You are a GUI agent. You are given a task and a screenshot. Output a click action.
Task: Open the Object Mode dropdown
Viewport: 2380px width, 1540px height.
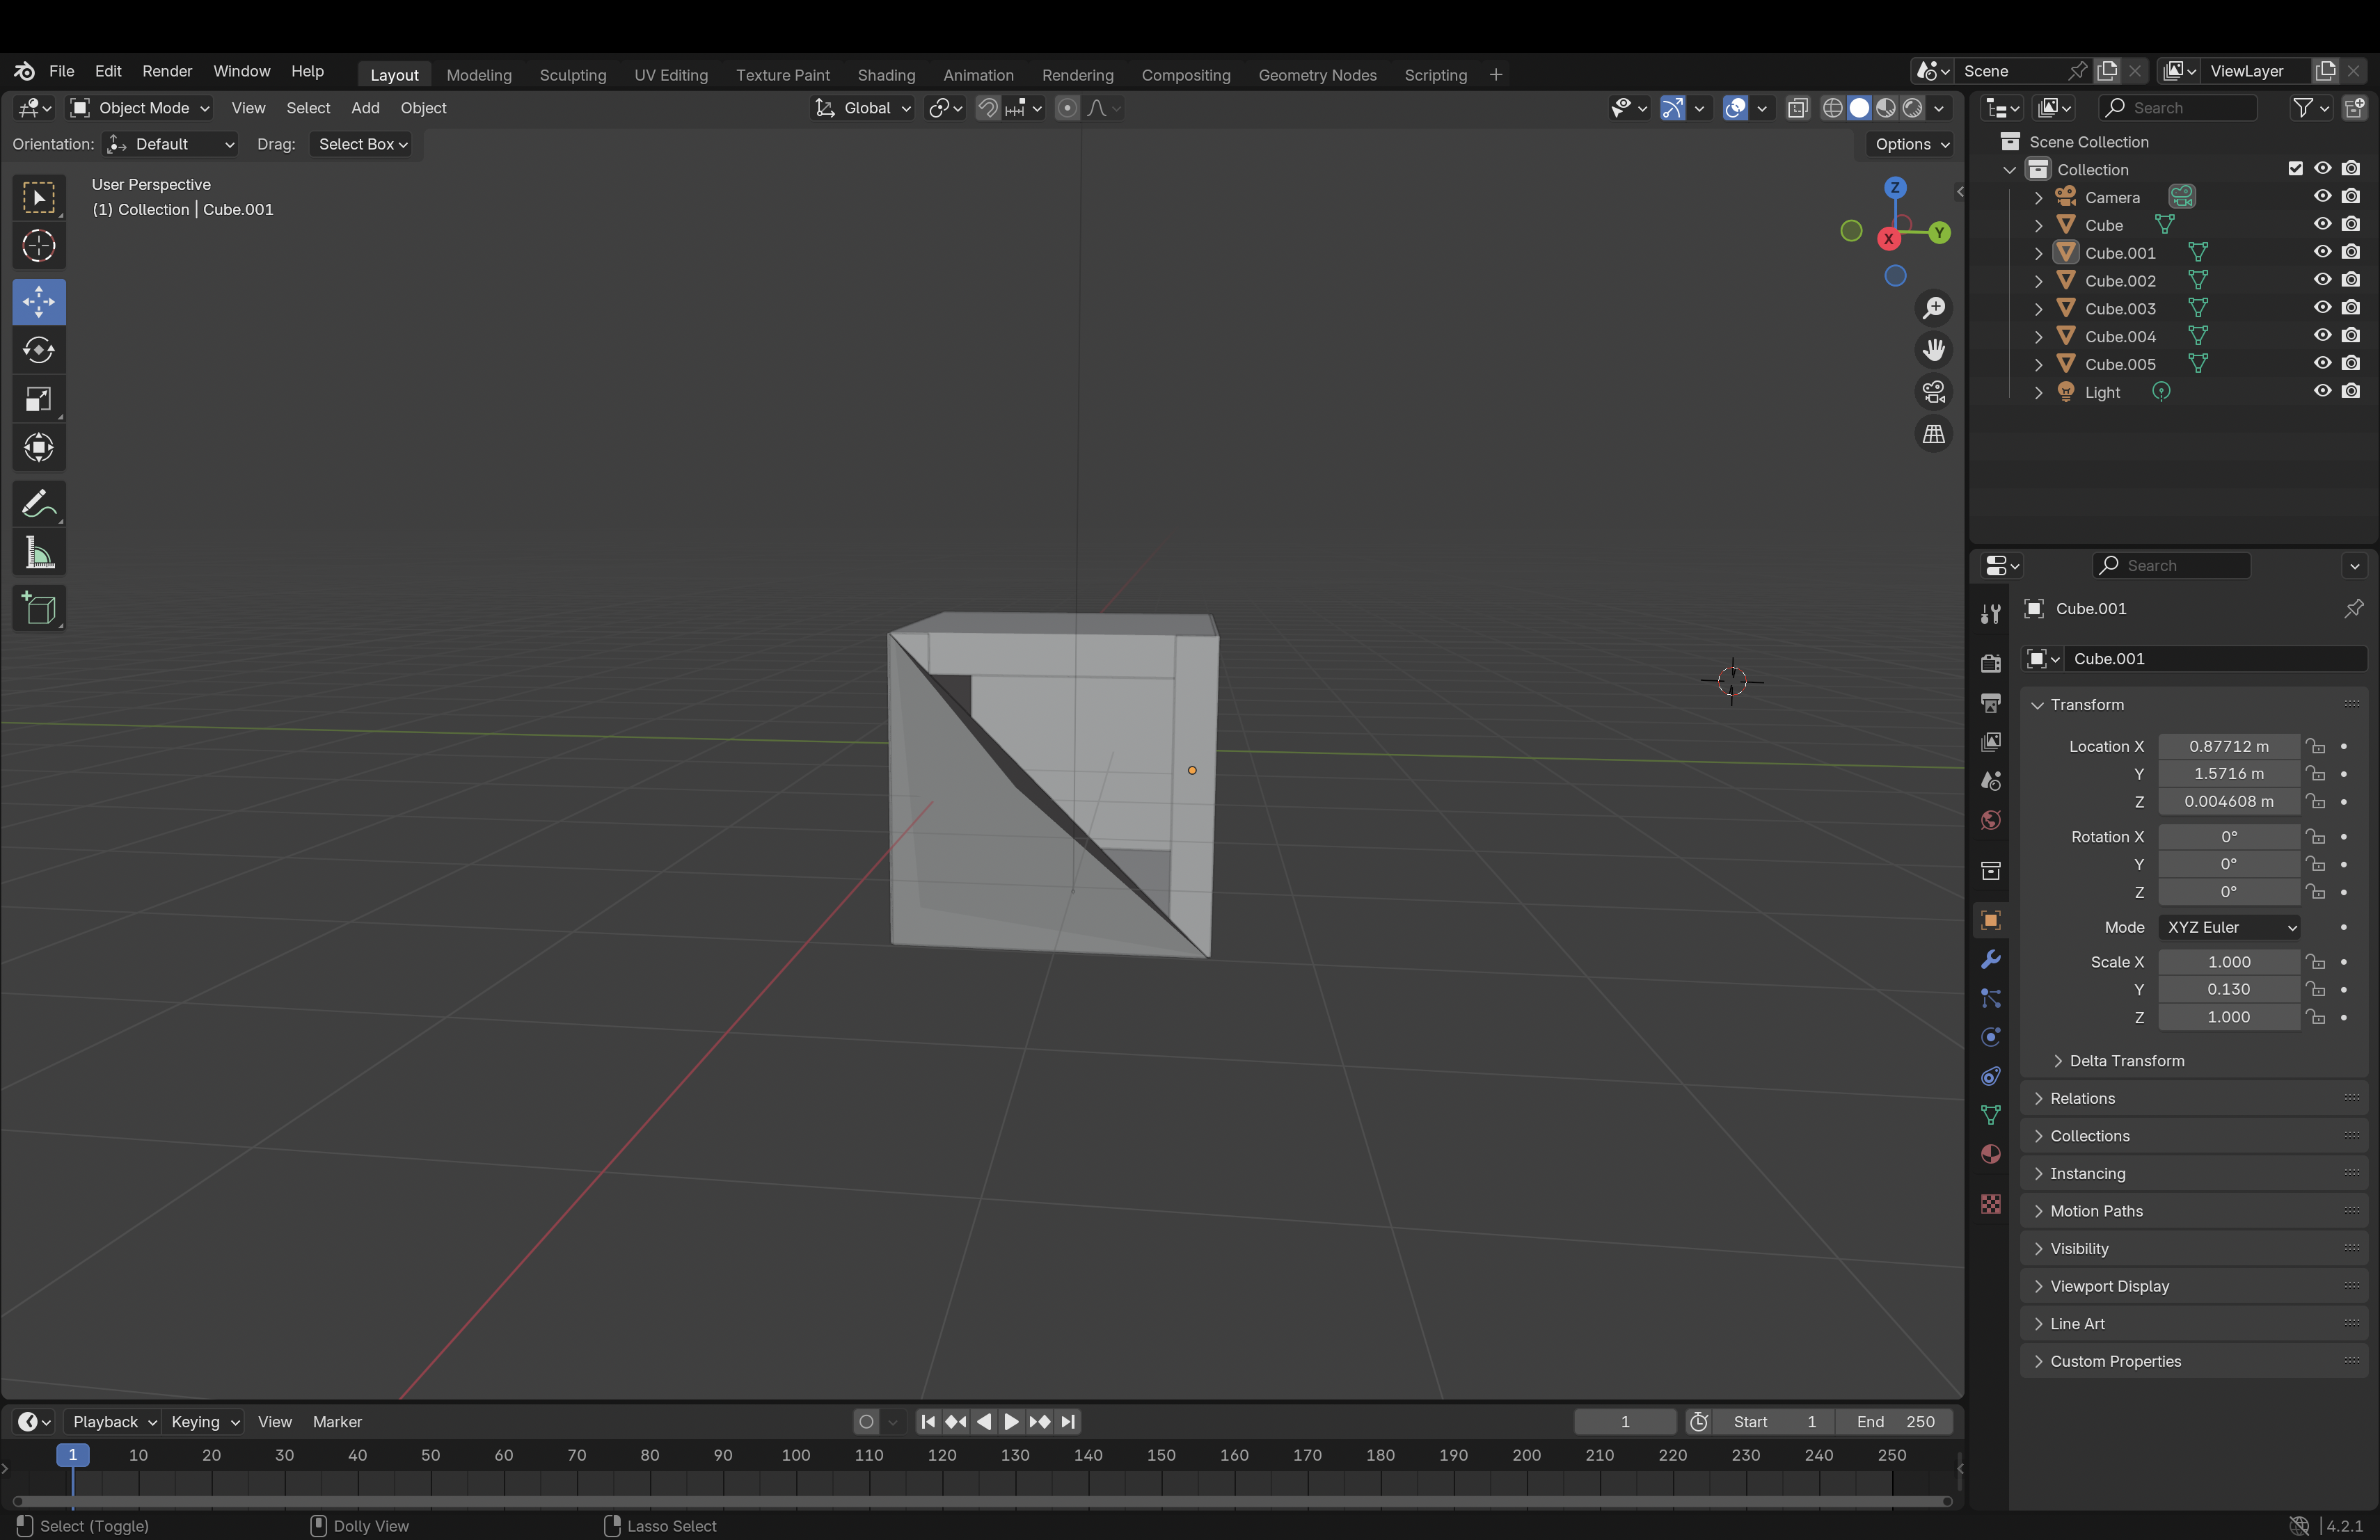tap(140, 108)
